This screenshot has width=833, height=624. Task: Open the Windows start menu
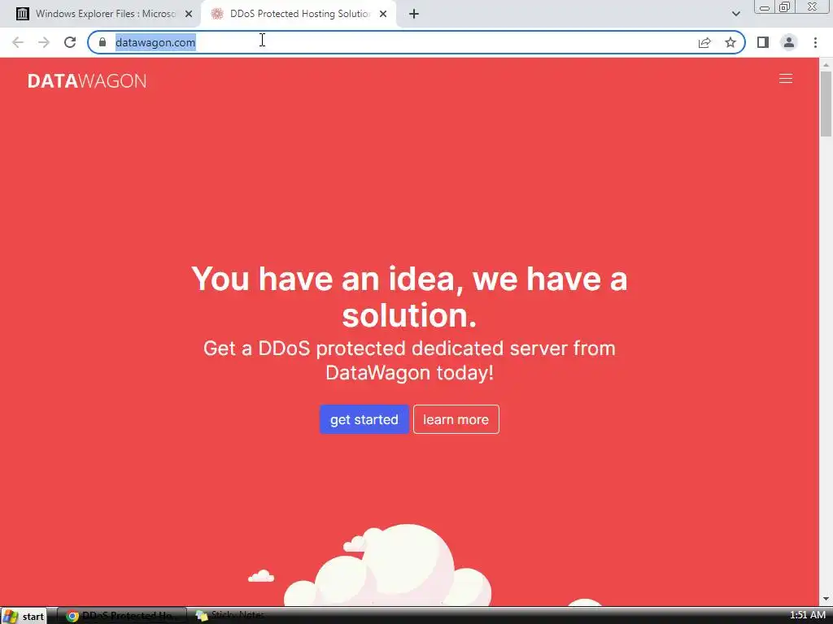pos(24,616)
